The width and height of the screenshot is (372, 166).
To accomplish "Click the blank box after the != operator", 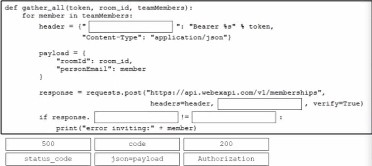I will click(234, 117).
